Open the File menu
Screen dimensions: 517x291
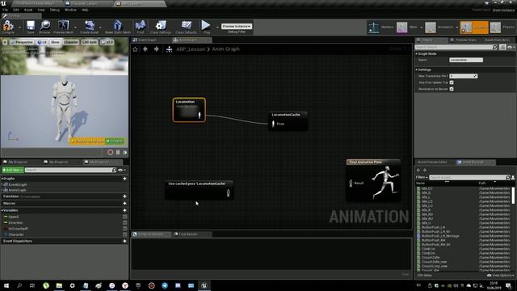(x=6, y=10)
